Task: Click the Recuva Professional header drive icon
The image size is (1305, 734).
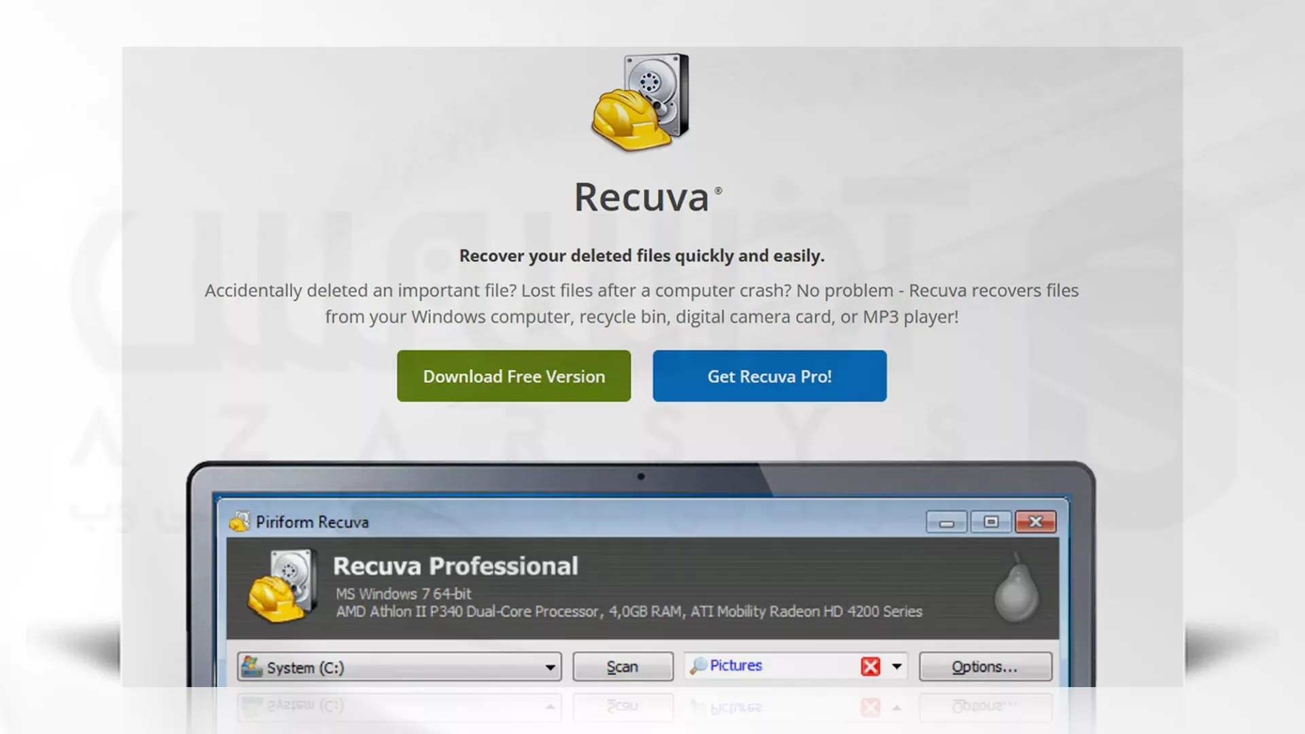Action: coord(282,586)
